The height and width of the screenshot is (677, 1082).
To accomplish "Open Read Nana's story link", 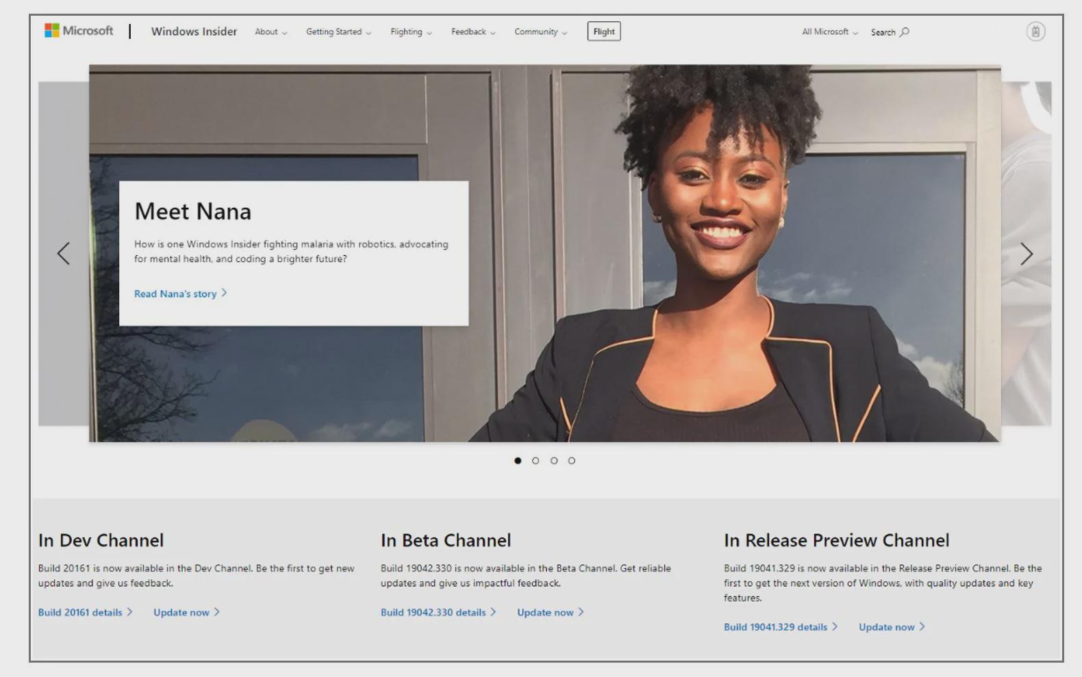I will (x=181, y=293).
